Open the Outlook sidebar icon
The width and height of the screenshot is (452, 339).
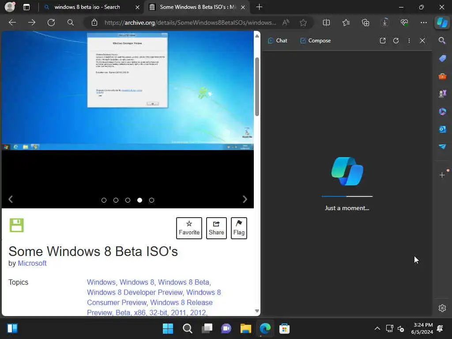click(x=442, y=129)
